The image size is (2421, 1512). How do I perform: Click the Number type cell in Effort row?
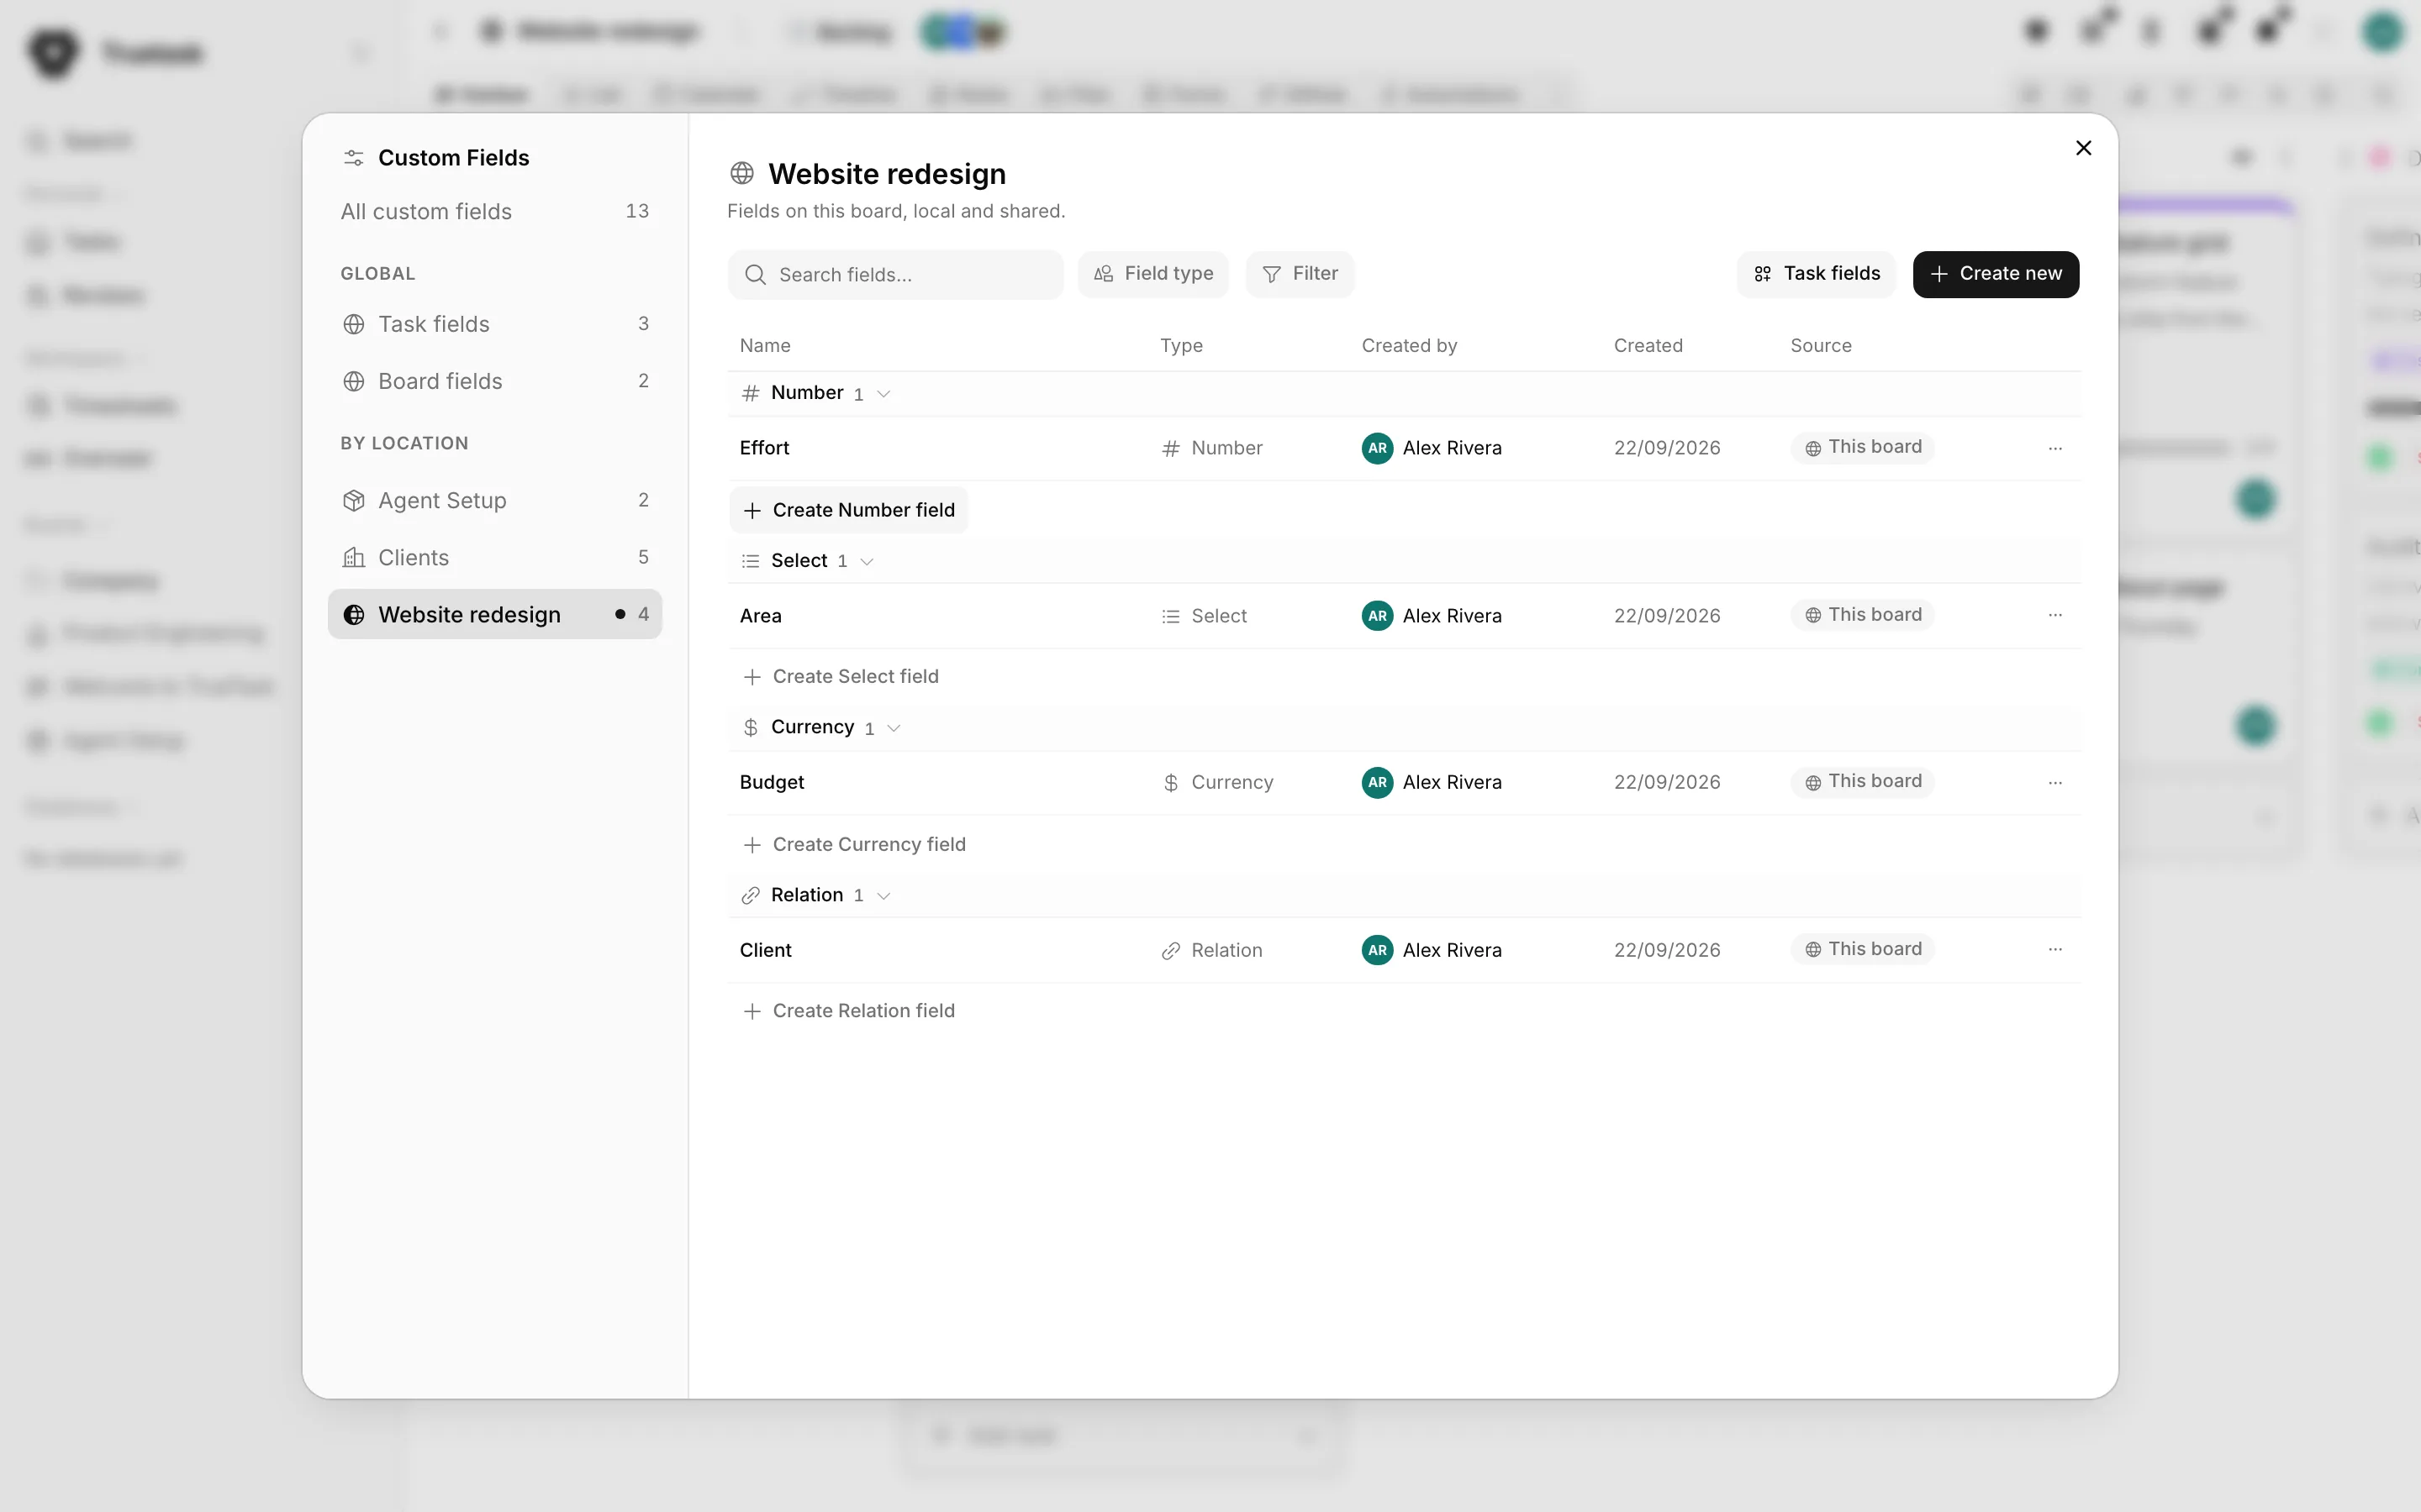click(x=1211, y=448)
